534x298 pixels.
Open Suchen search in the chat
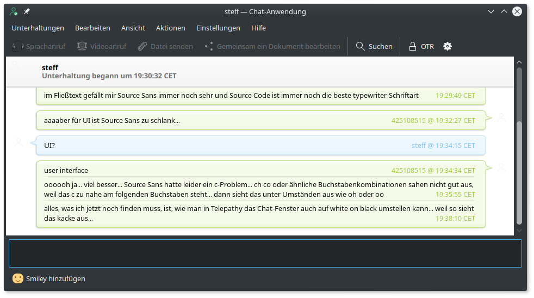click(x=374, y=46)
